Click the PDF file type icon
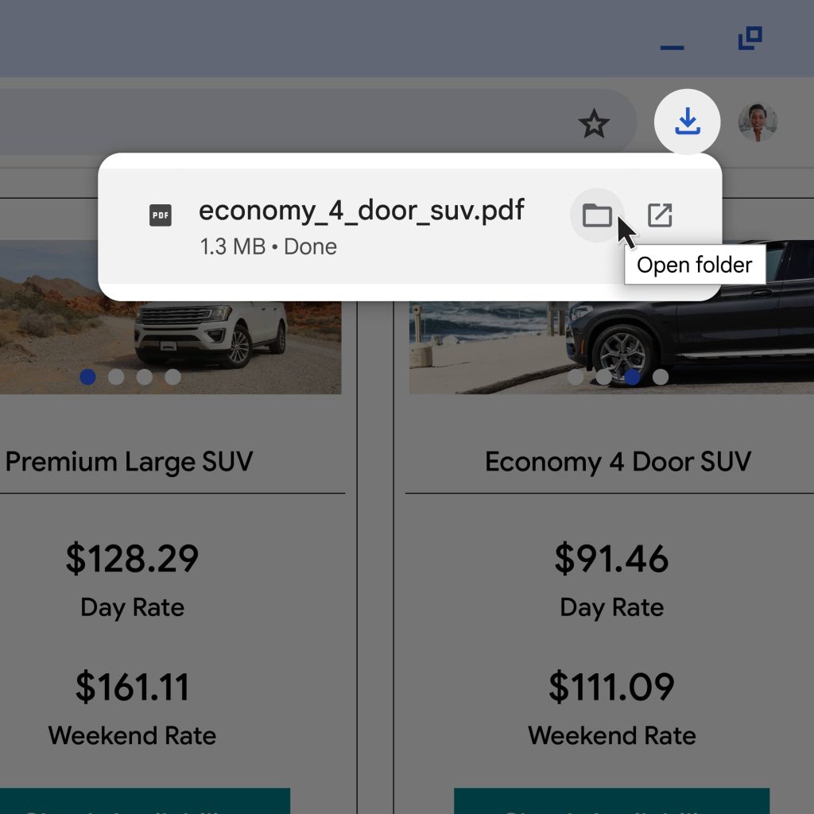 161,215
